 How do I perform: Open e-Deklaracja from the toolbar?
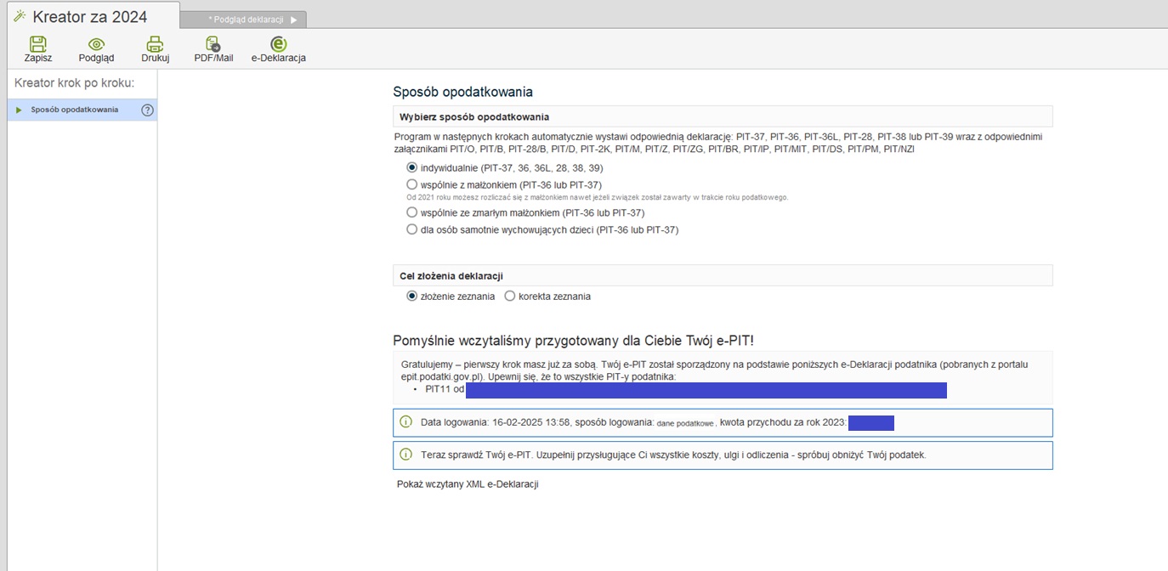(x=278, y=45)
